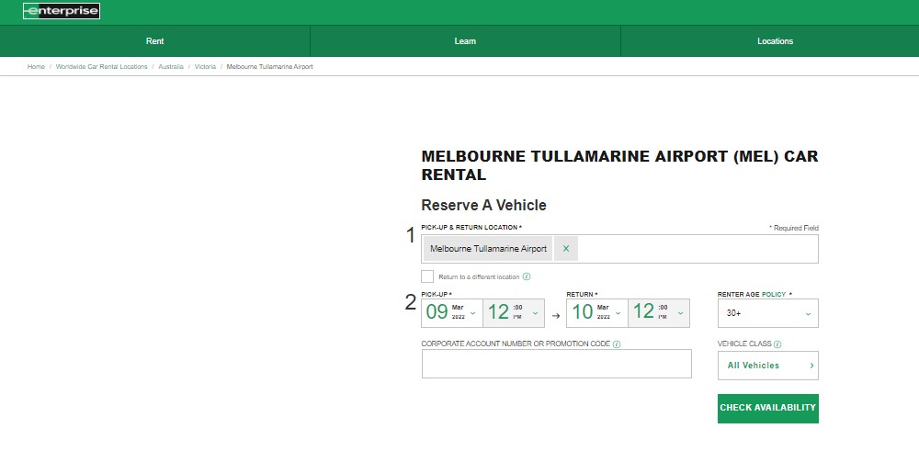
Task: Open return date 10 Mar dropdown
Action: [x=596, y=313]
